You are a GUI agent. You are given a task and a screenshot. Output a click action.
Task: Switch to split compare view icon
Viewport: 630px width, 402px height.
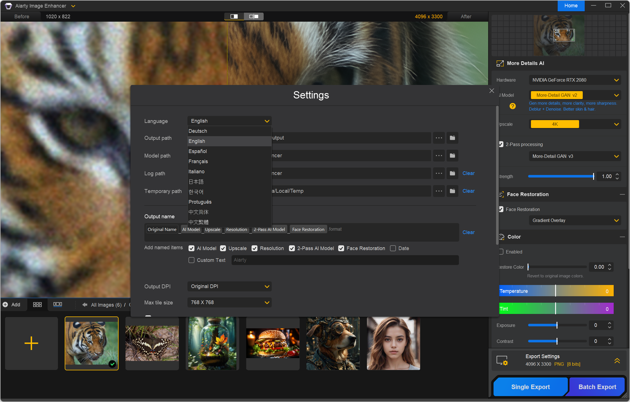pos(234,17)
